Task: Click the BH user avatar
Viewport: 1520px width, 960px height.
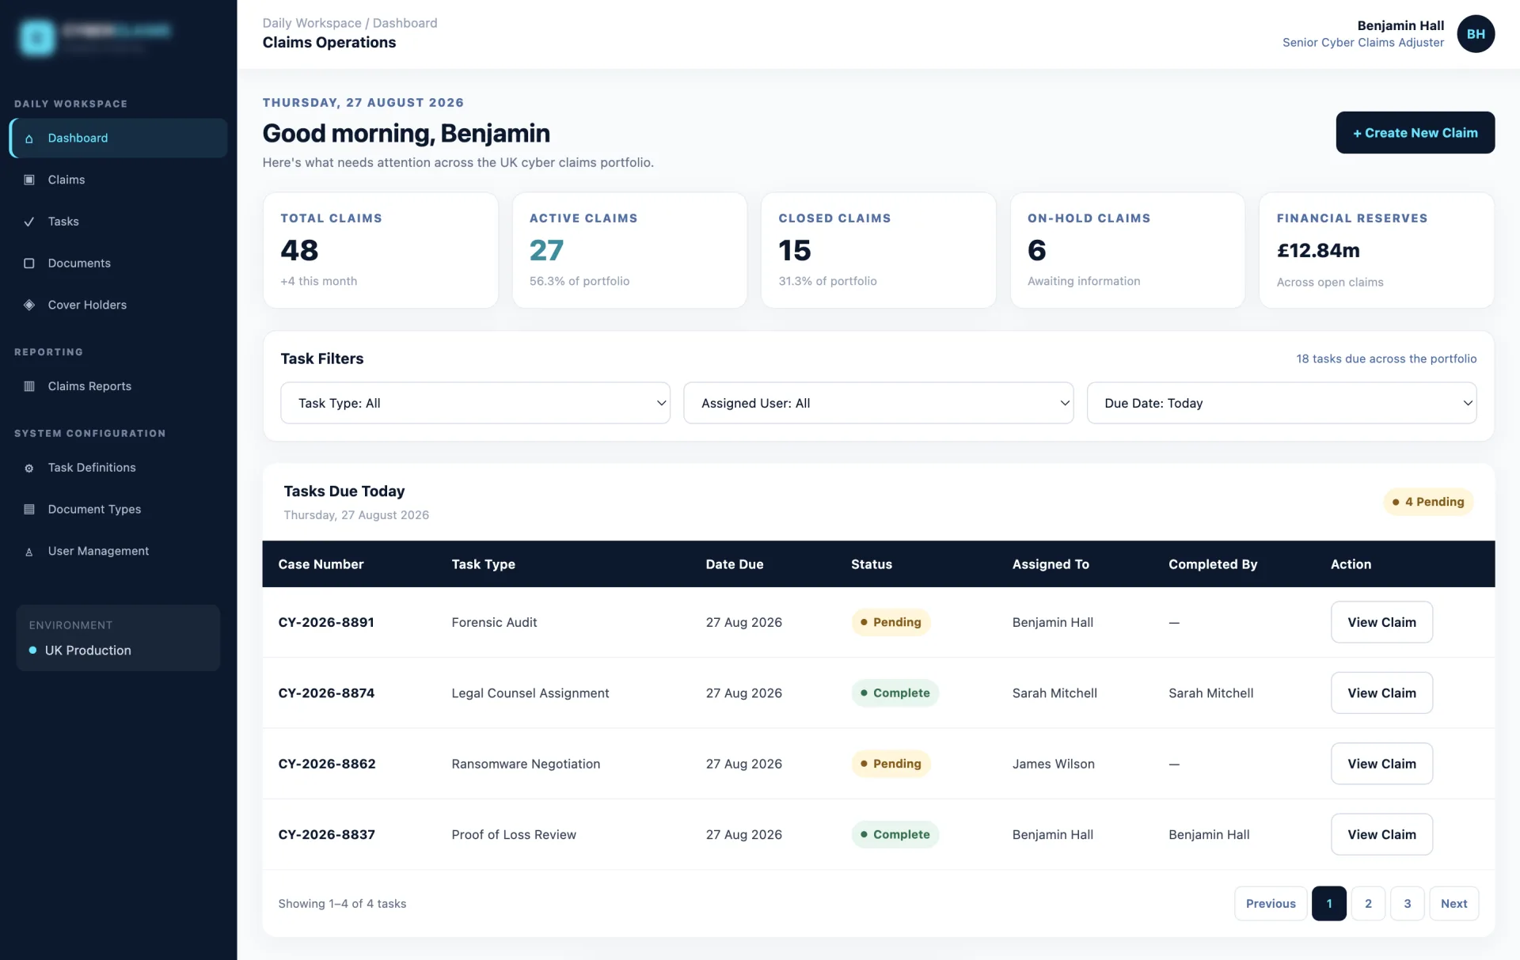Action: coord(1476,34)
